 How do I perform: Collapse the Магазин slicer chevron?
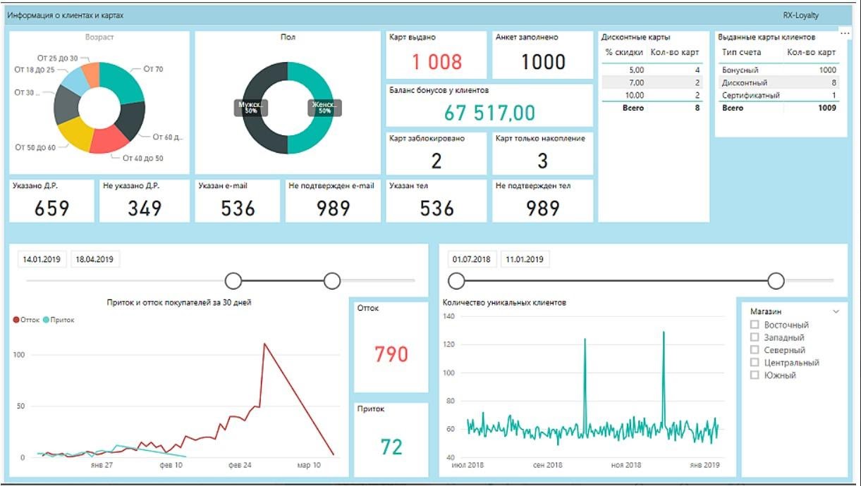click(836, 311)
